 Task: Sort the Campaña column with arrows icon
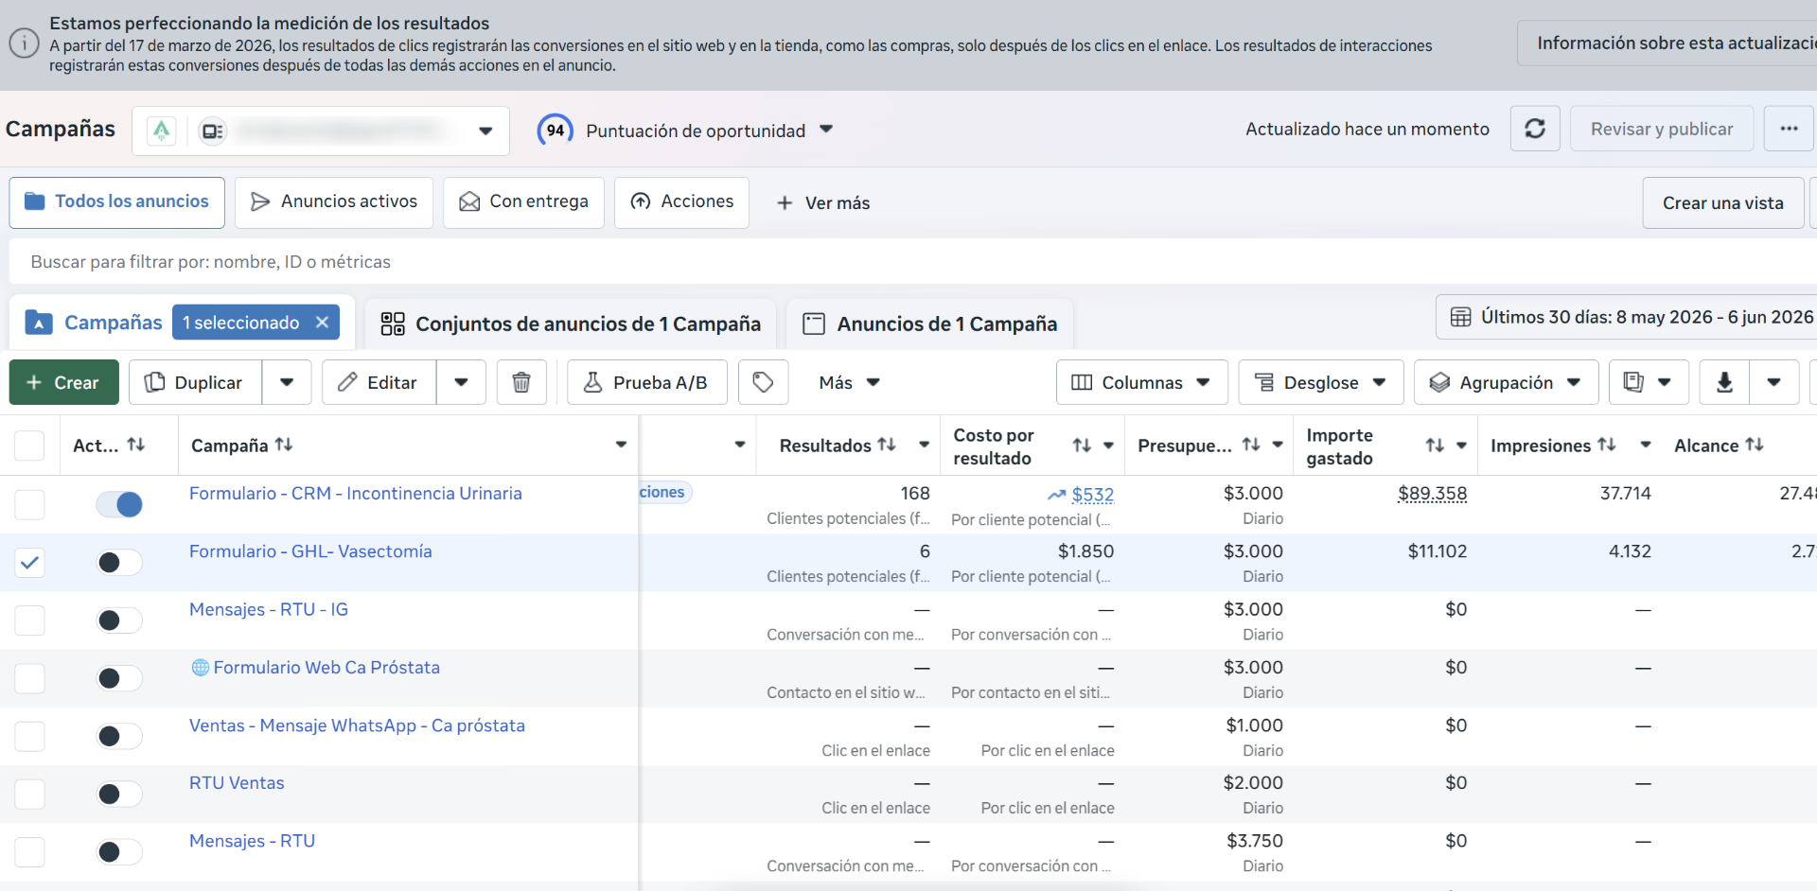284,445
